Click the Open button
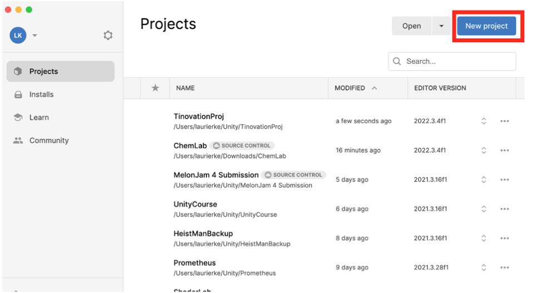Screen dimensions: 533x293 click(412, 26)
